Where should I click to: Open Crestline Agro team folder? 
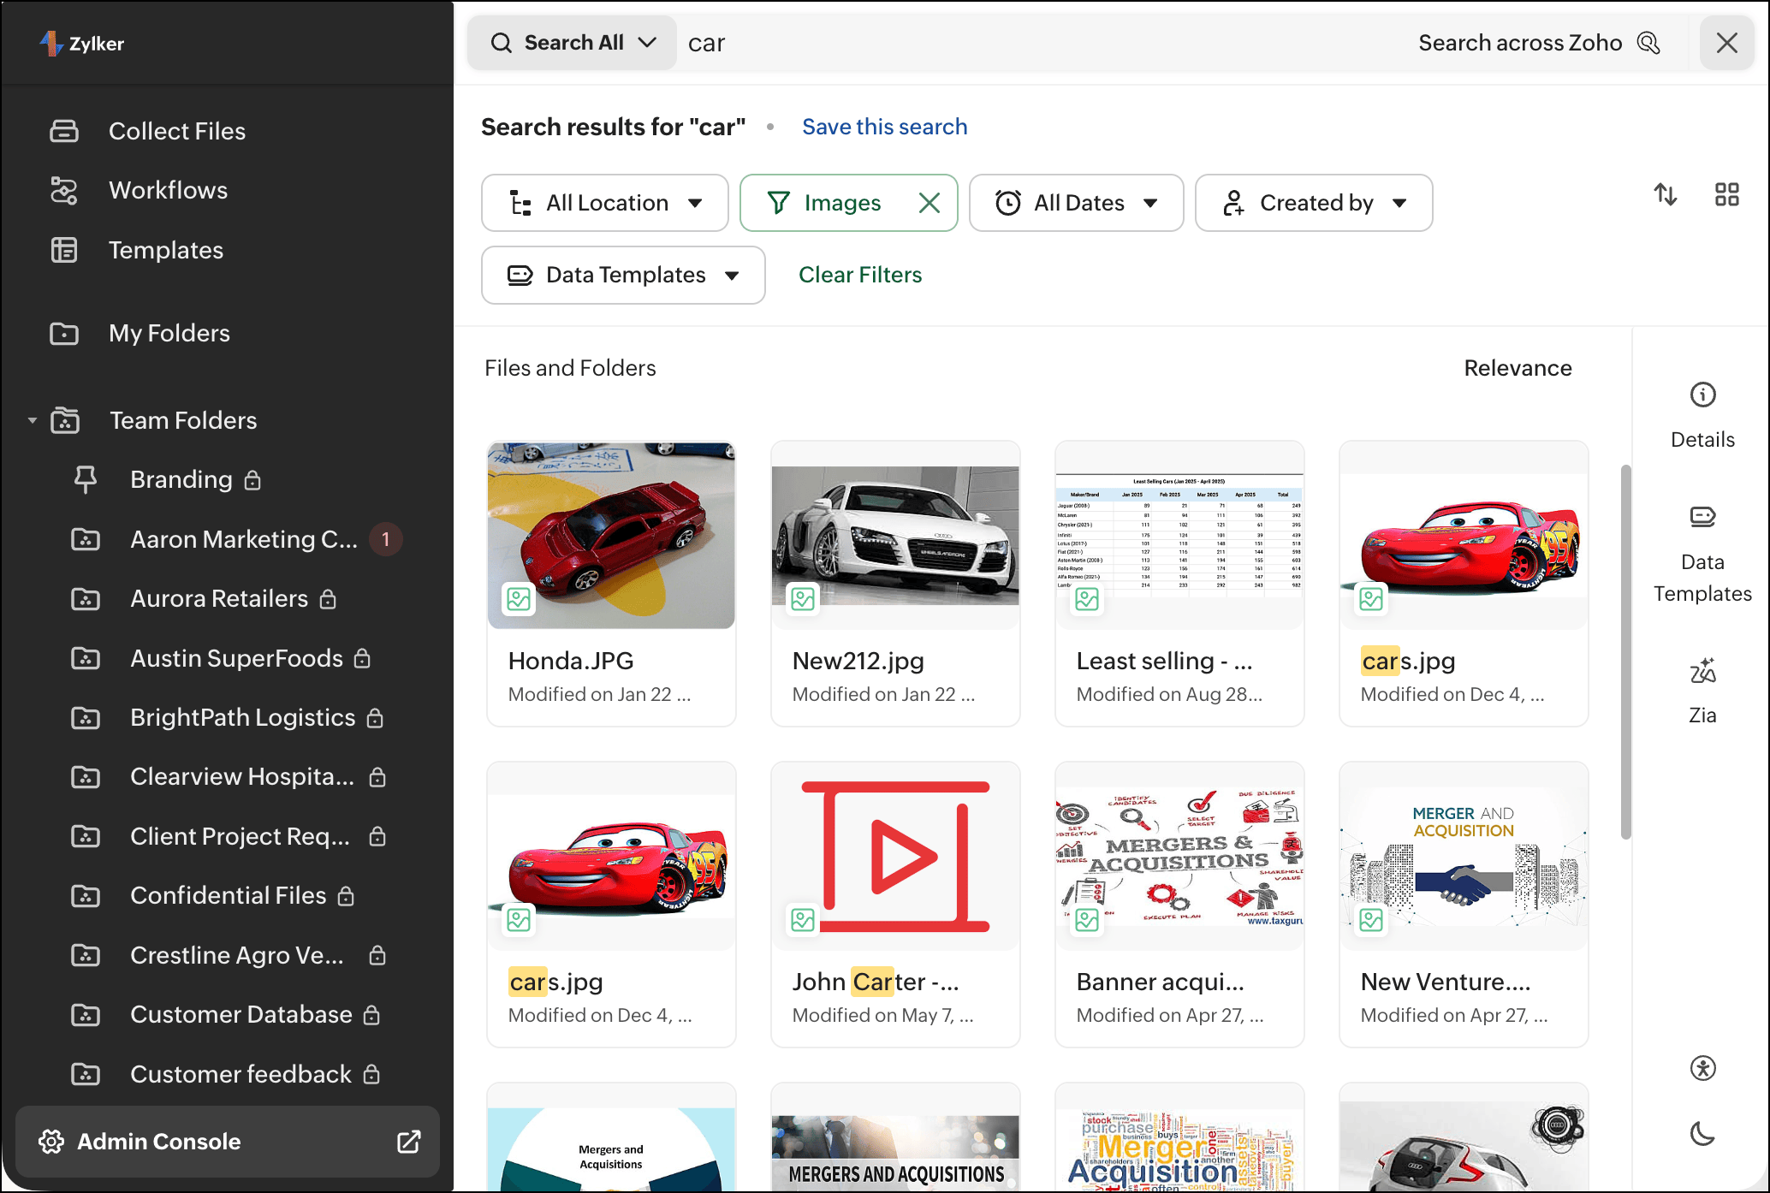237,955
